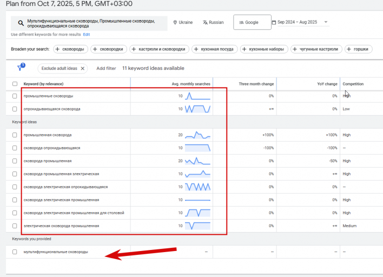
Task: Sort by YoY change column
Action: pyautogui.click(x=327, y=84)
